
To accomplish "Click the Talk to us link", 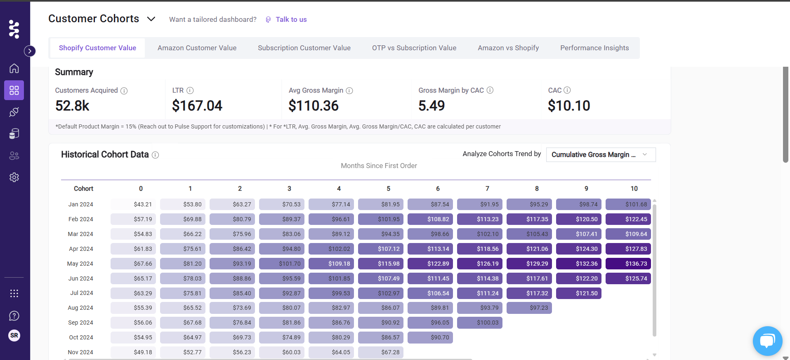I will [x=291, y=19].
